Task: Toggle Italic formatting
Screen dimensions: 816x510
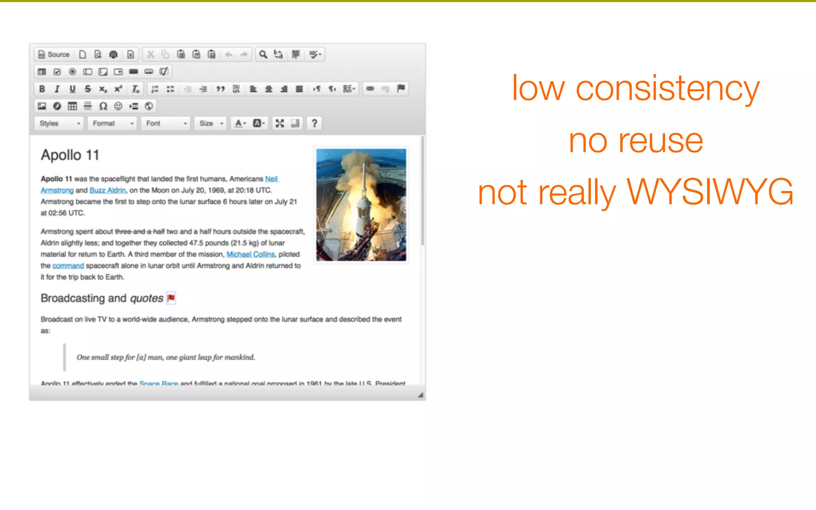Action: point(57,89)
